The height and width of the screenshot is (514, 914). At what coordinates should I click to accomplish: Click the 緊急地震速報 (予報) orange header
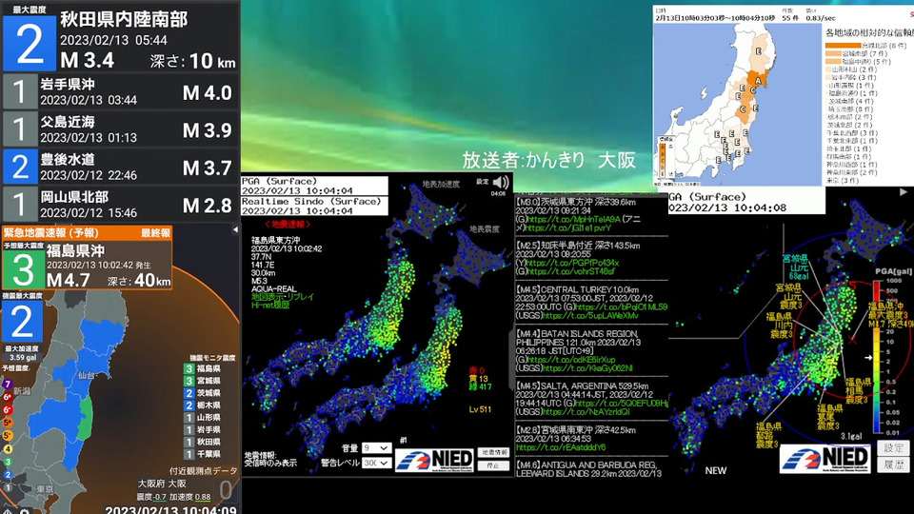tap(87, 233)
